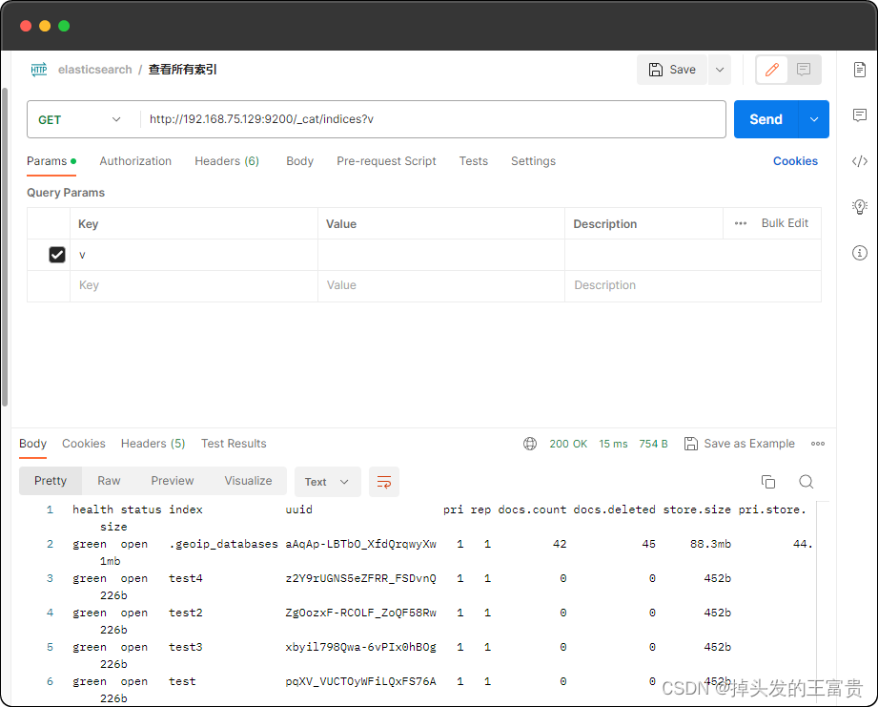Viewport: 878px width, 707px height.
Task: Expand the Send options arrow
Action: point(814,119)
